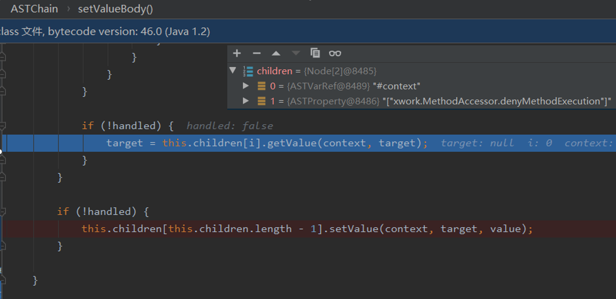Select the xwork.MethodAccessor.denyMethodExecution row
The width and height of the screenshot is (616, 299).
(x=422, y=101)
